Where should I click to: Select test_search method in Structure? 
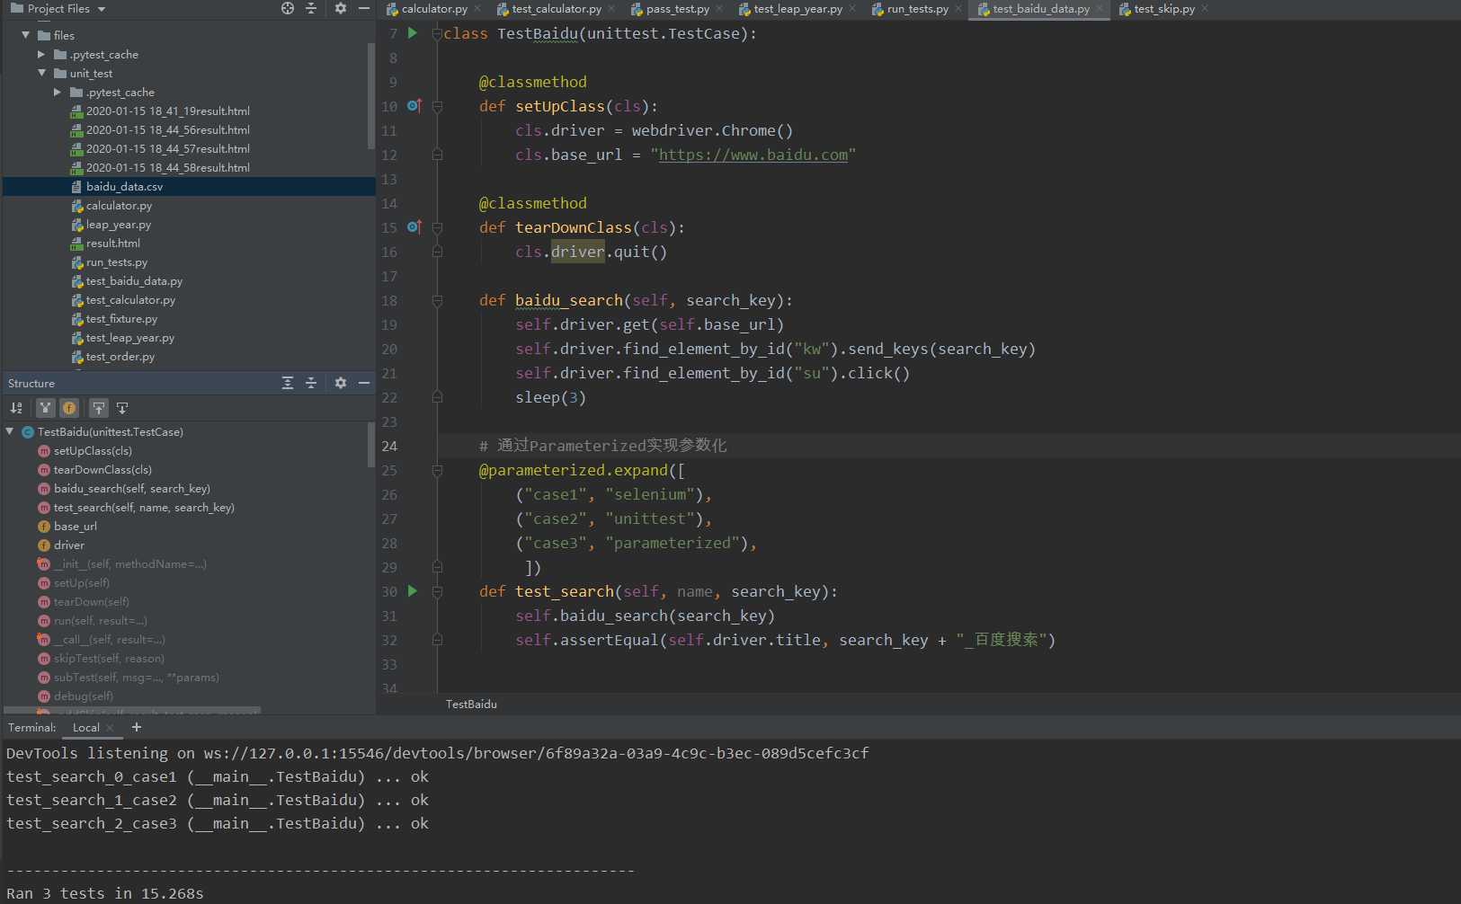[x=144, y=508]
